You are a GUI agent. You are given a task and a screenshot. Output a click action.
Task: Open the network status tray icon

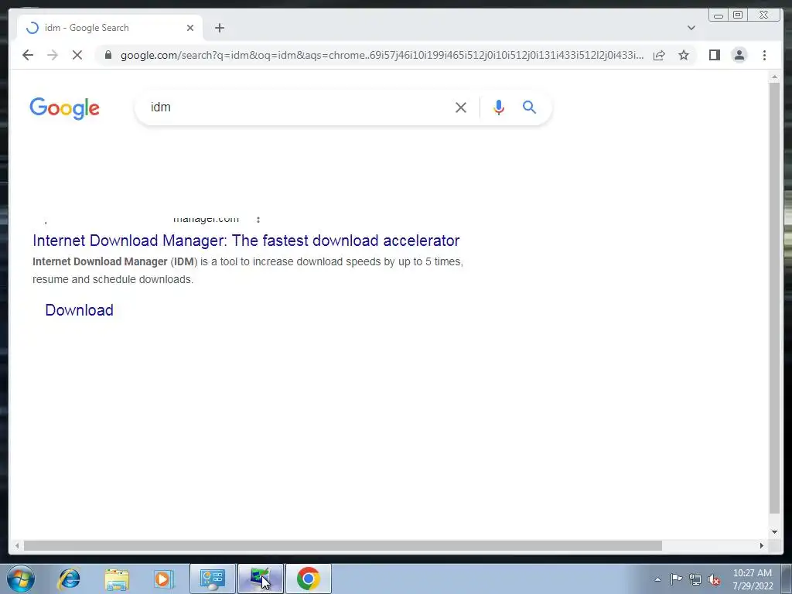coord(695,579)
